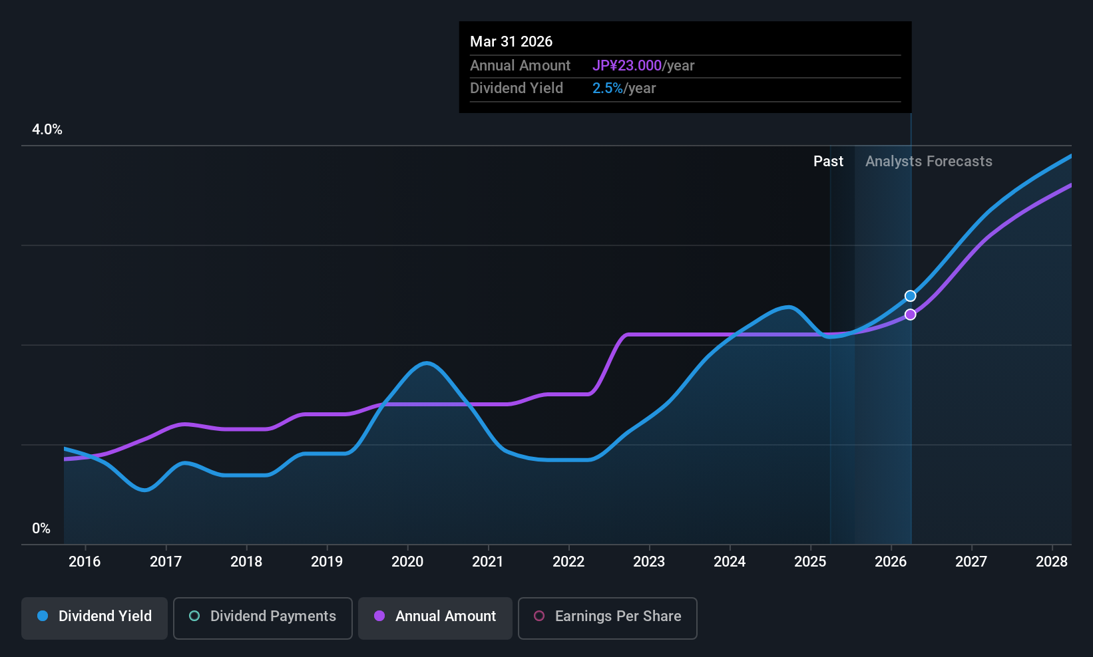Click the Past region label
Image resolution: width=1093 pixels, height=657 pixels.
tap(828, 162)
